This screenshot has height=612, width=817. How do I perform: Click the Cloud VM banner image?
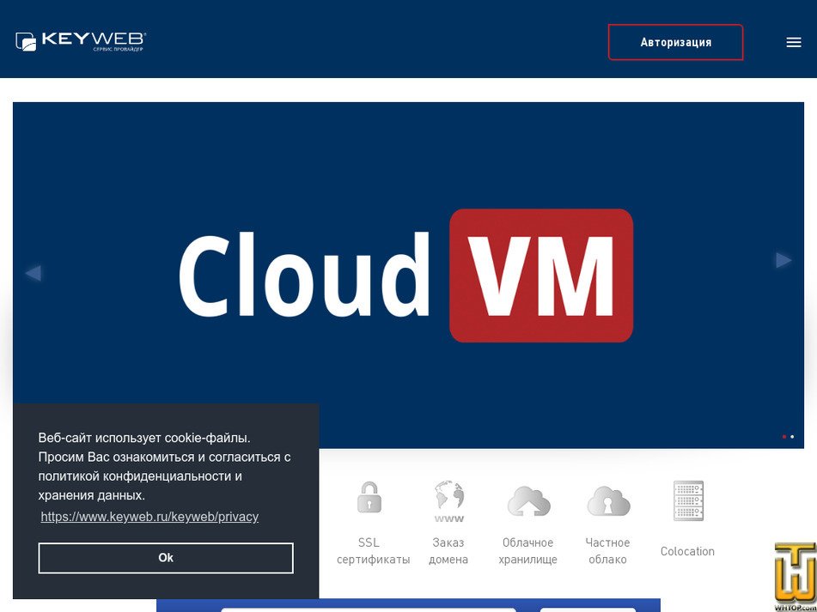coord(408,275)
